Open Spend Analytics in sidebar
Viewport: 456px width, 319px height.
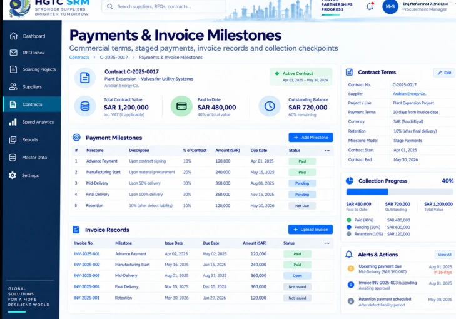tap(32, 122)
